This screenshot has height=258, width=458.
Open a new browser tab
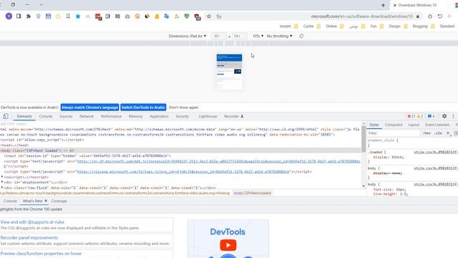click(383, 5)
